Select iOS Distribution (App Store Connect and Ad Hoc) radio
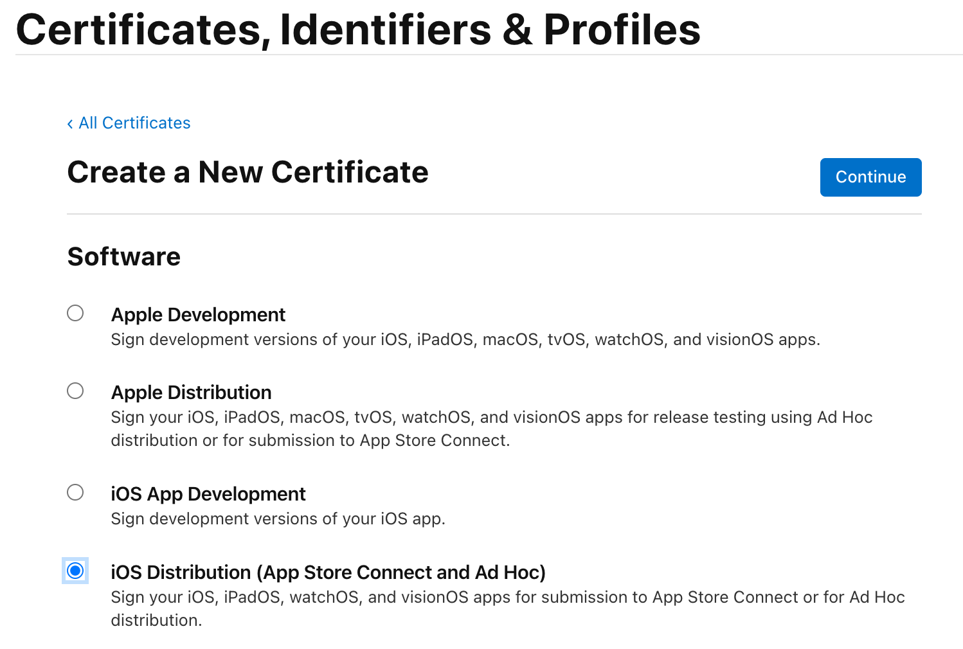The width and height of the screenshot is (963, 649). click(75, 571)
